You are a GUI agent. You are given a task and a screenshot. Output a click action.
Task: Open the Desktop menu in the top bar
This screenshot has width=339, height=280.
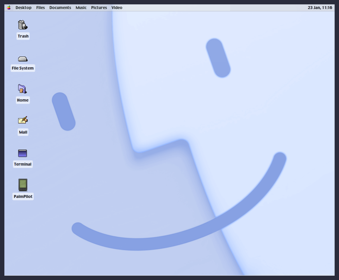click(23, 8)
